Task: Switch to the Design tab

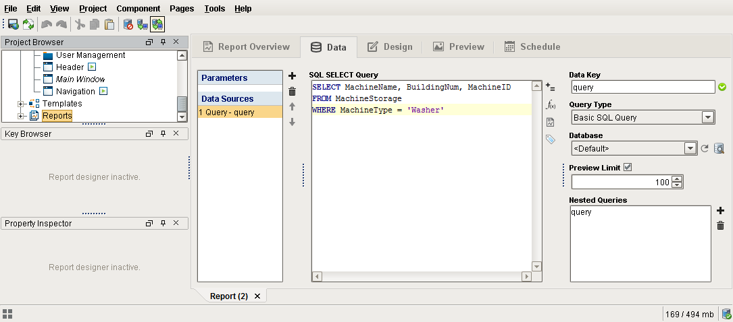Action: point(390,46)
